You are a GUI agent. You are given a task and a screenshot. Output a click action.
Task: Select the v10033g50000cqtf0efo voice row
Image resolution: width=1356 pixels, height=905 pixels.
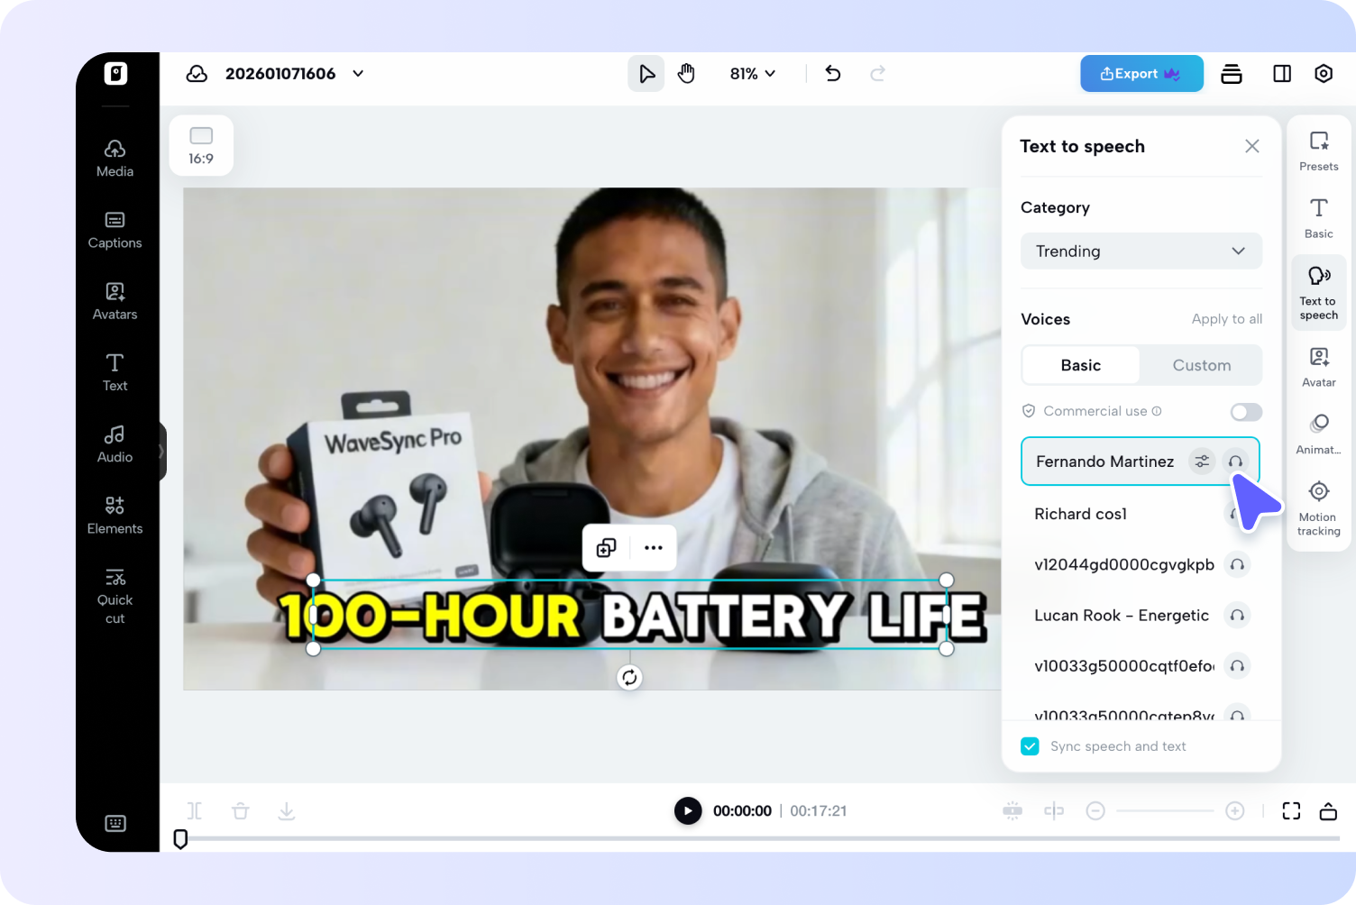click(1141, 666)
